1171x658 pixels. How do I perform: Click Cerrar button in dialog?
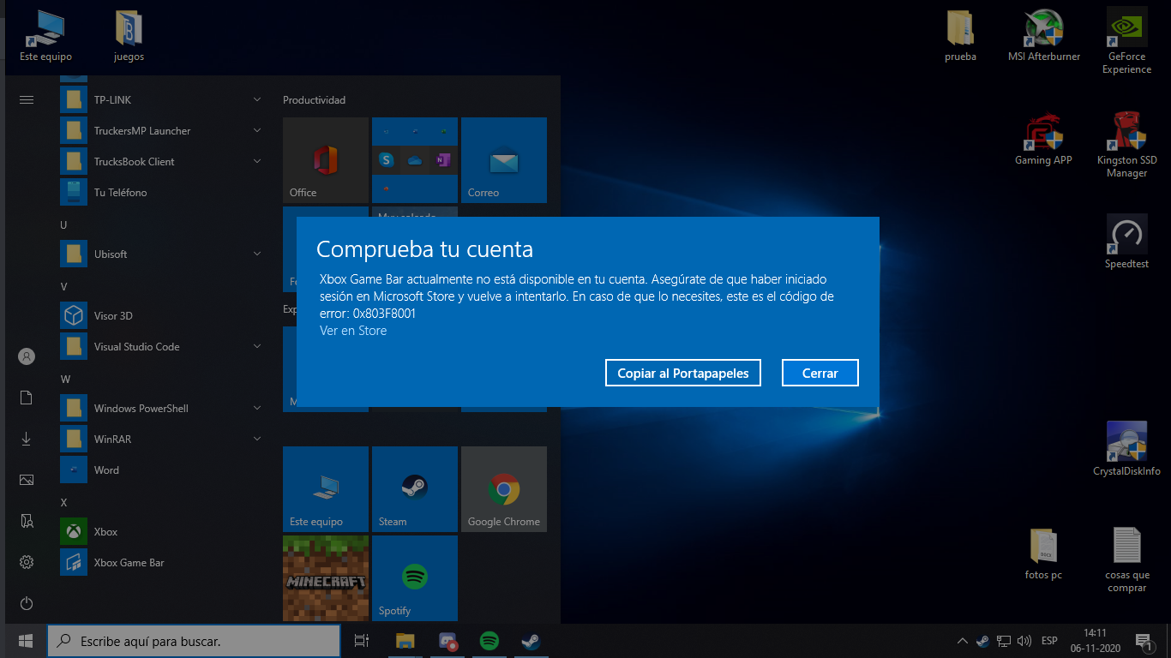point(820,373)
